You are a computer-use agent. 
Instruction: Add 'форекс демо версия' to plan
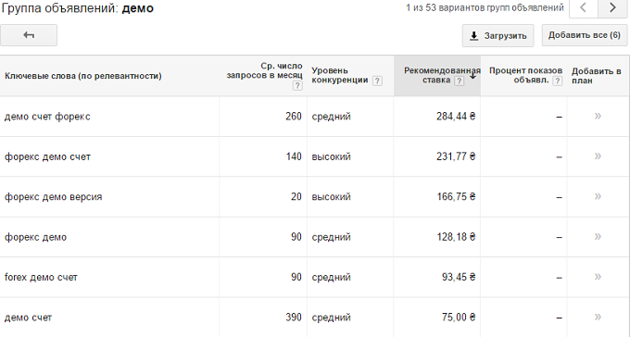[x=598, y=196]
